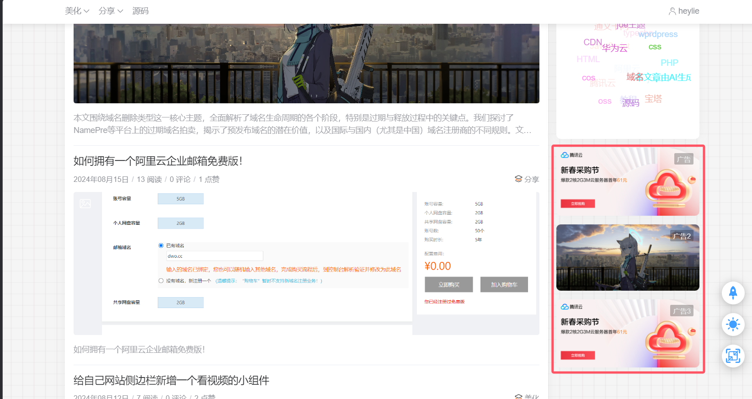Screen dimensions: 752x399
Task: Click the 立即抢购 button in 广告3 ad
Action: tap(578, 356)
